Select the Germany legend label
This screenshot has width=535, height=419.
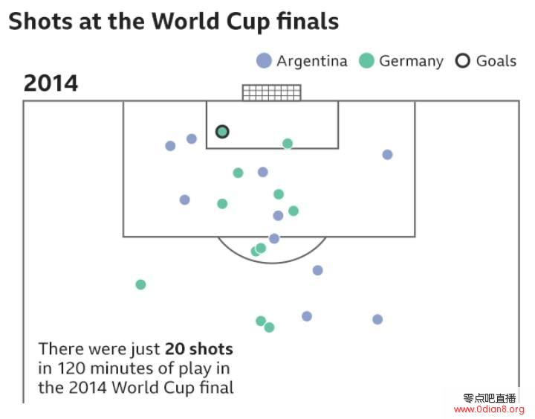tap(411, 62)
